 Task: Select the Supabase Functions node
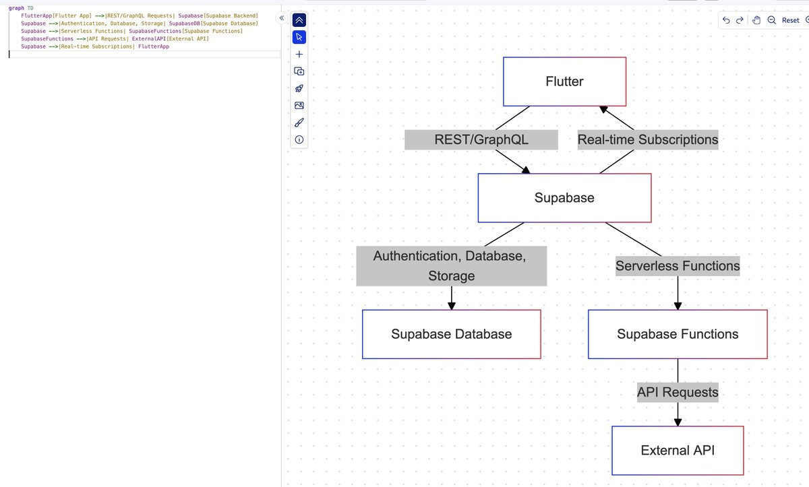tap(678, 334)
